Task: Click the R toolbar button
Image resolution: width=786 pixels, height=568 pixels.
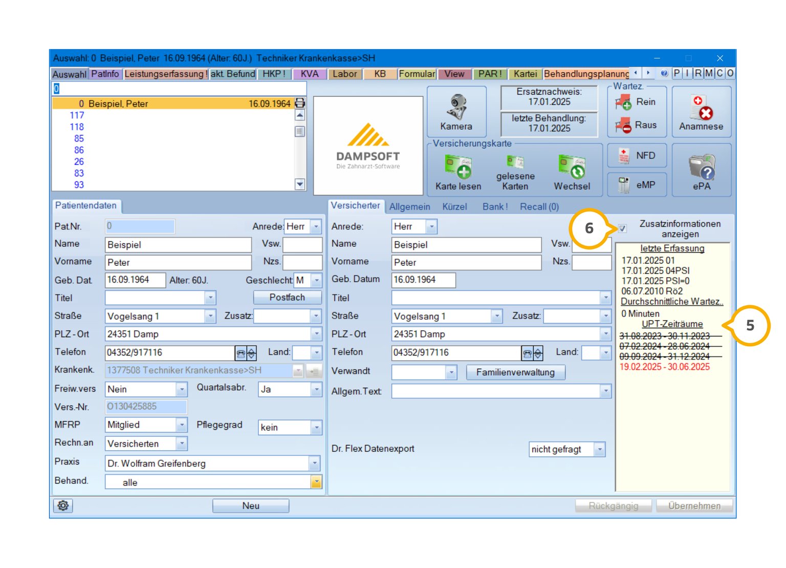Action: click(x=698, y=73)
